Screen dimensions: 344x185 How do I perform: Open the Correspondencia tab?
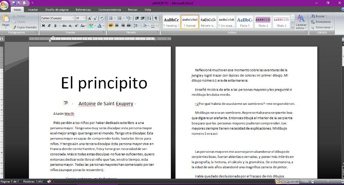110,10
